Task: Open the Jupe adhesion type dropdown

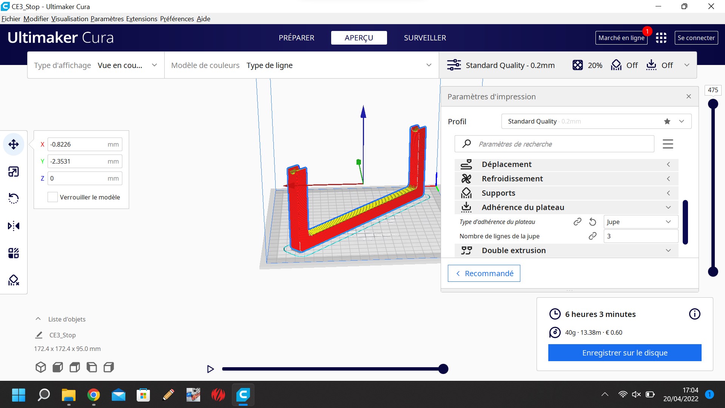Action: tap(640, 222)
